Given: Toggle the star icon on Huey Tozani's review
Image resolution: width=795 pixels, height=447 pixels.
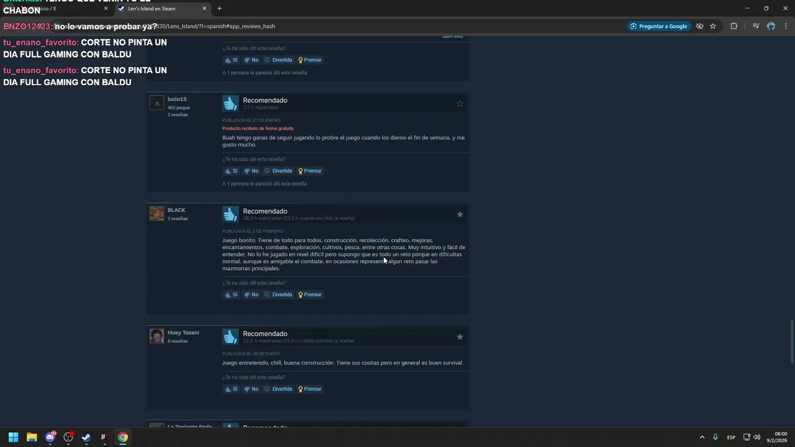Looking at the screenshot, I should tap(460, 336).
